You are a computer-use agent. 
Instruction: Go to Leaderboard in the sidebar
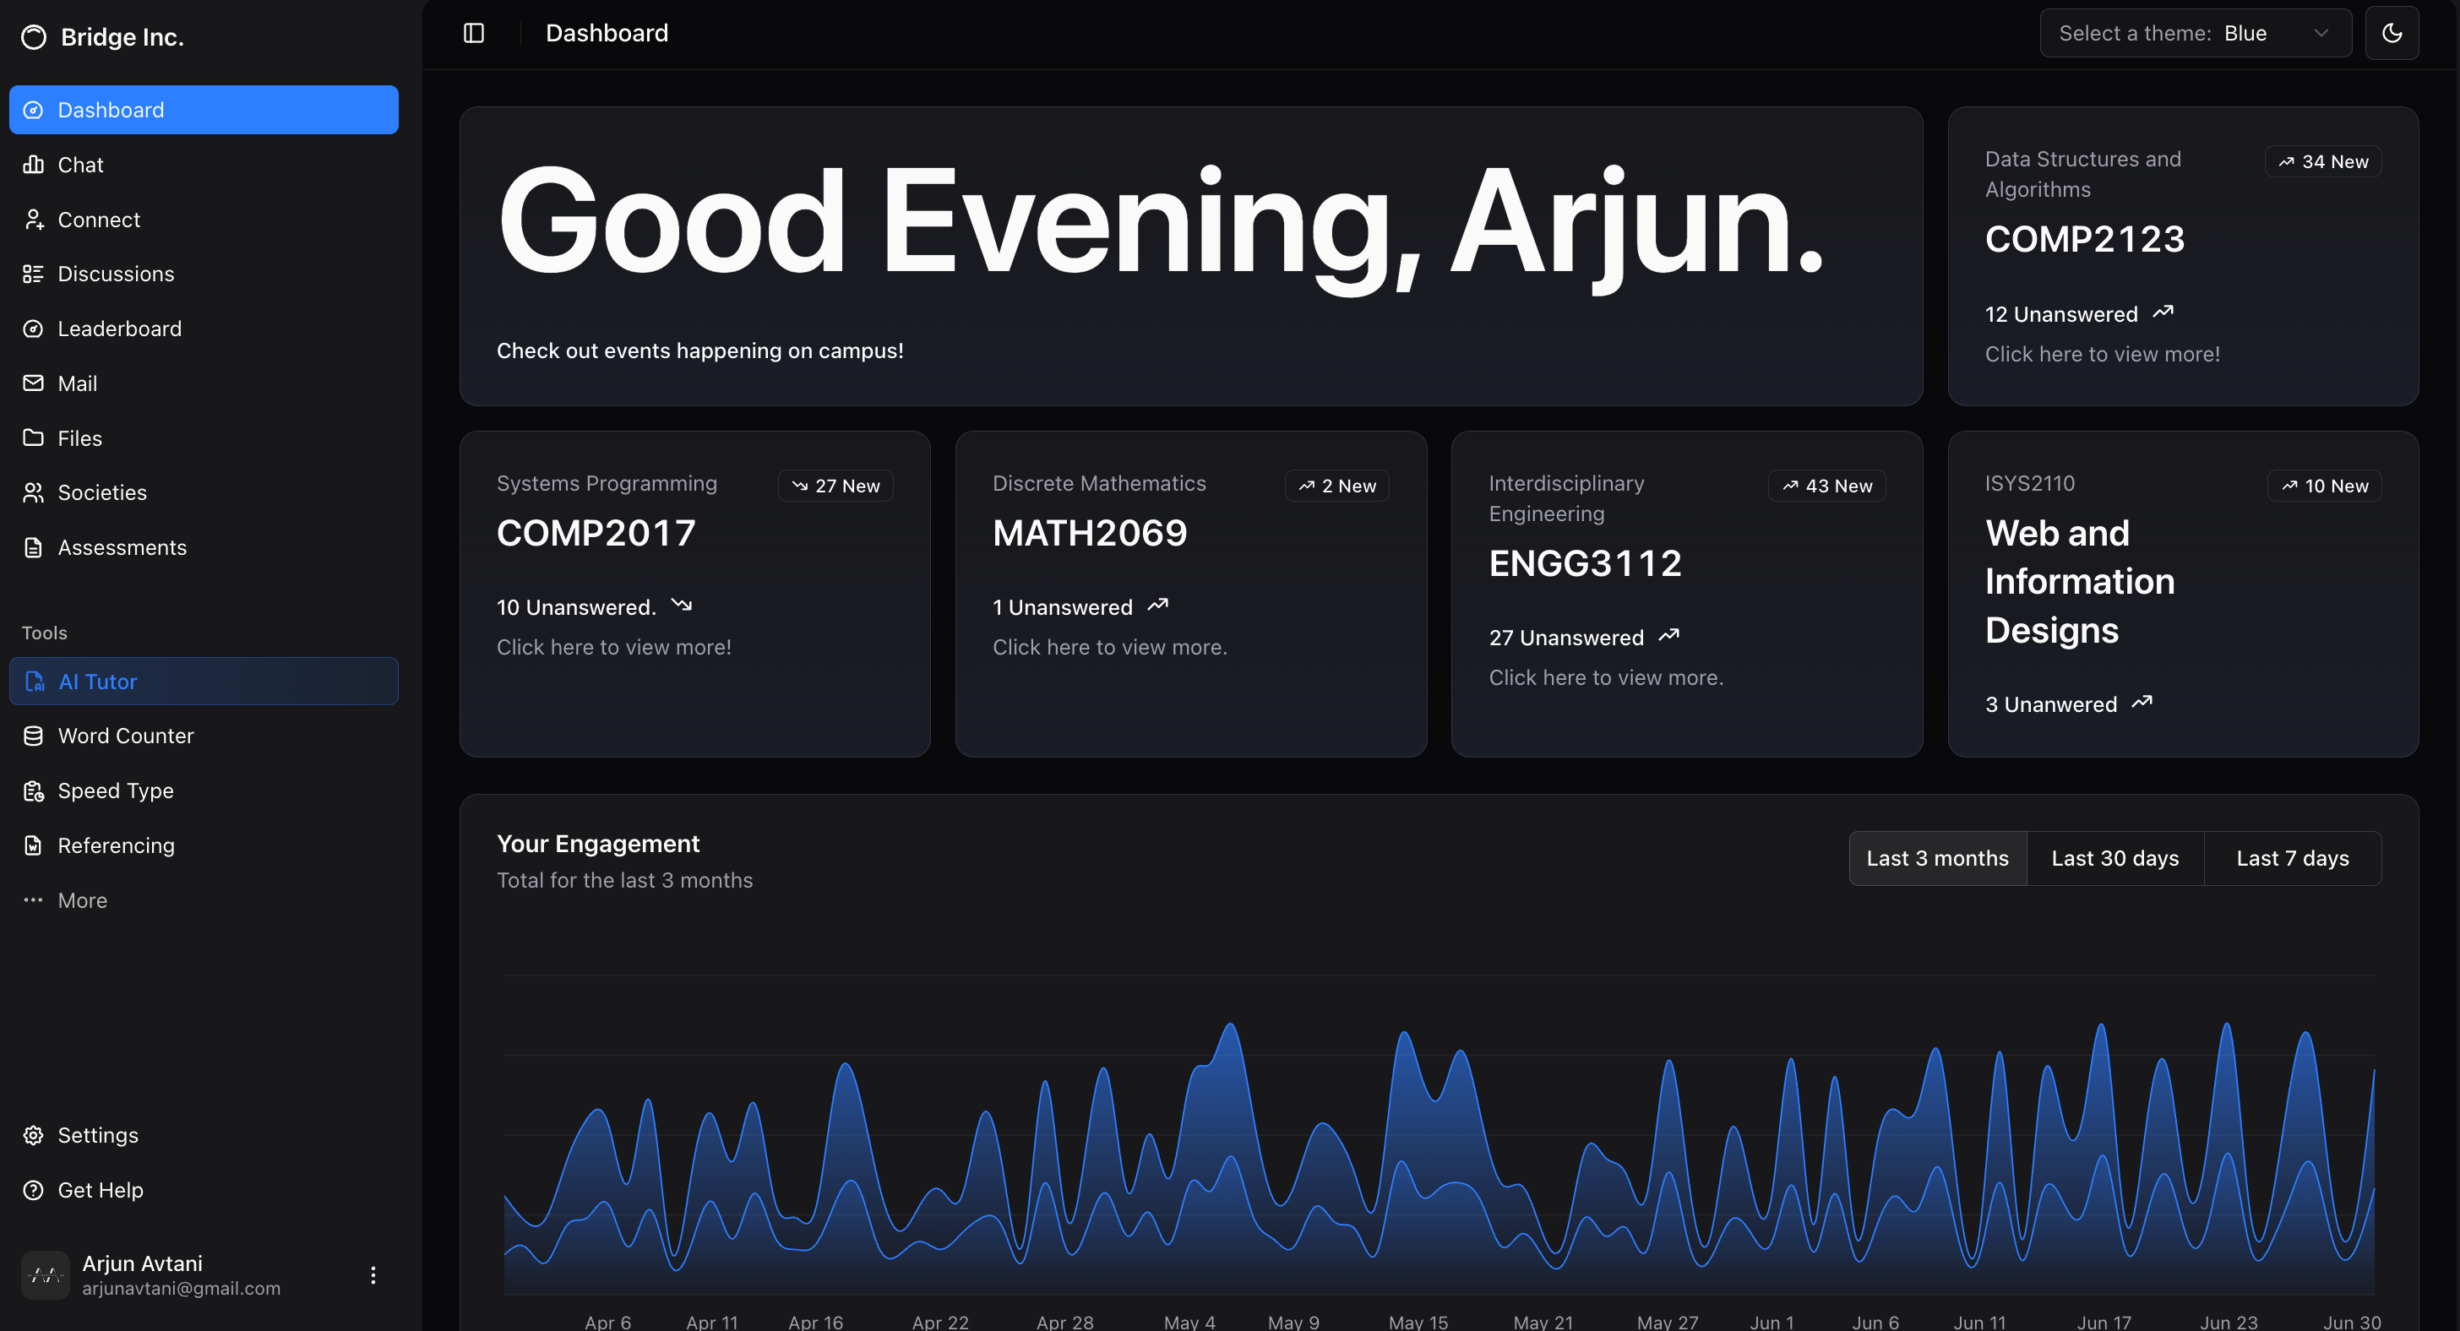tap(118, 329)
